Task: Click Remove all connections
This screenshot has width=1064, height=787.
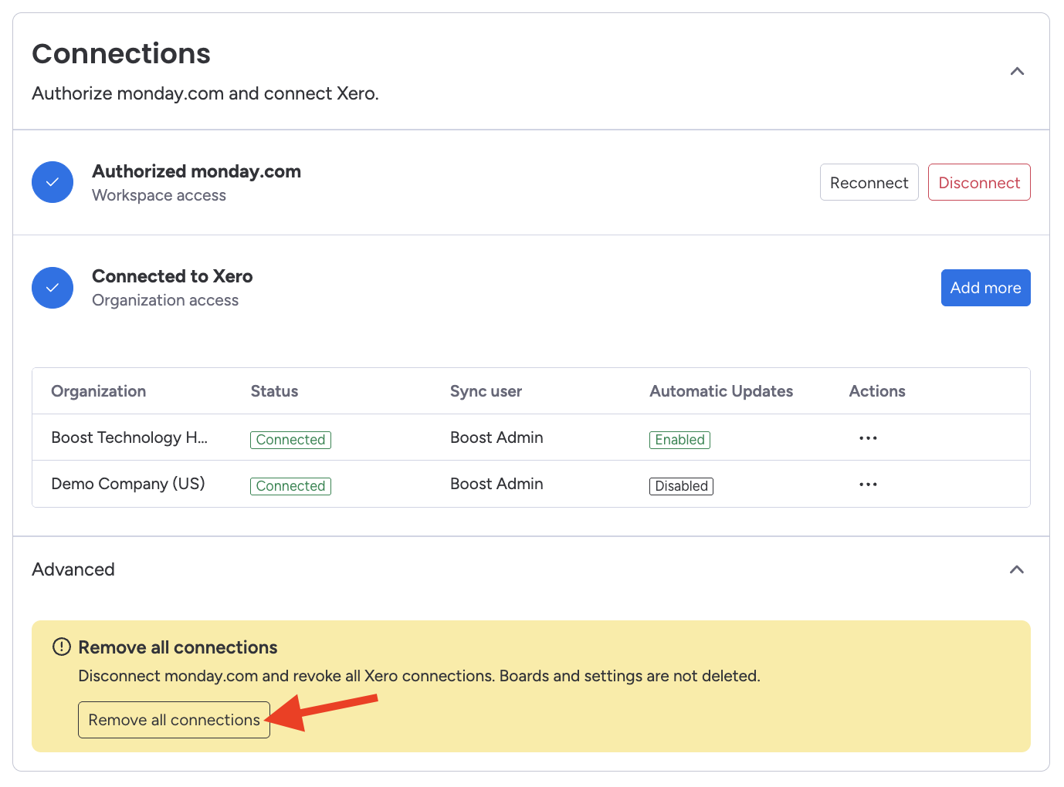Action: pos(173,719)
